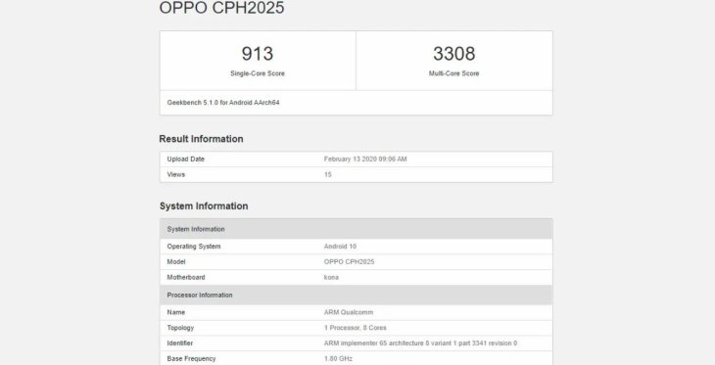Screen dimensions: 715x365
Task: Select OPPO CPH2025 in Model row
Action: [x=350, y=262]
